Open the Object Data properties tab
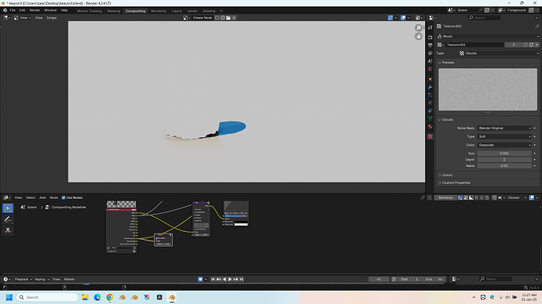This screenshot has width=542, height=304. (430, 118)
